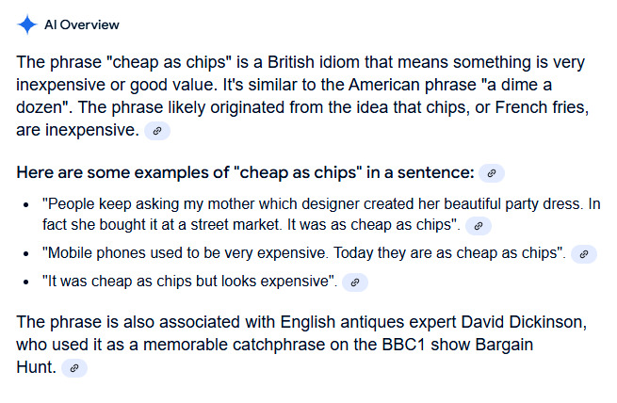This screenshot has width=617, height=403.
Task: Click the "AI Overview" label
Action: pyautogui.click(x=83, y=24)
